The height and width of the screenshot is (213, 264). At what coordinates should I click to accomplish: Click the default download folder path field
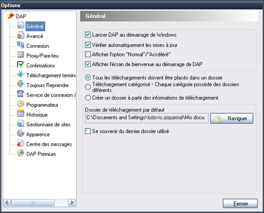coord(147,118)
